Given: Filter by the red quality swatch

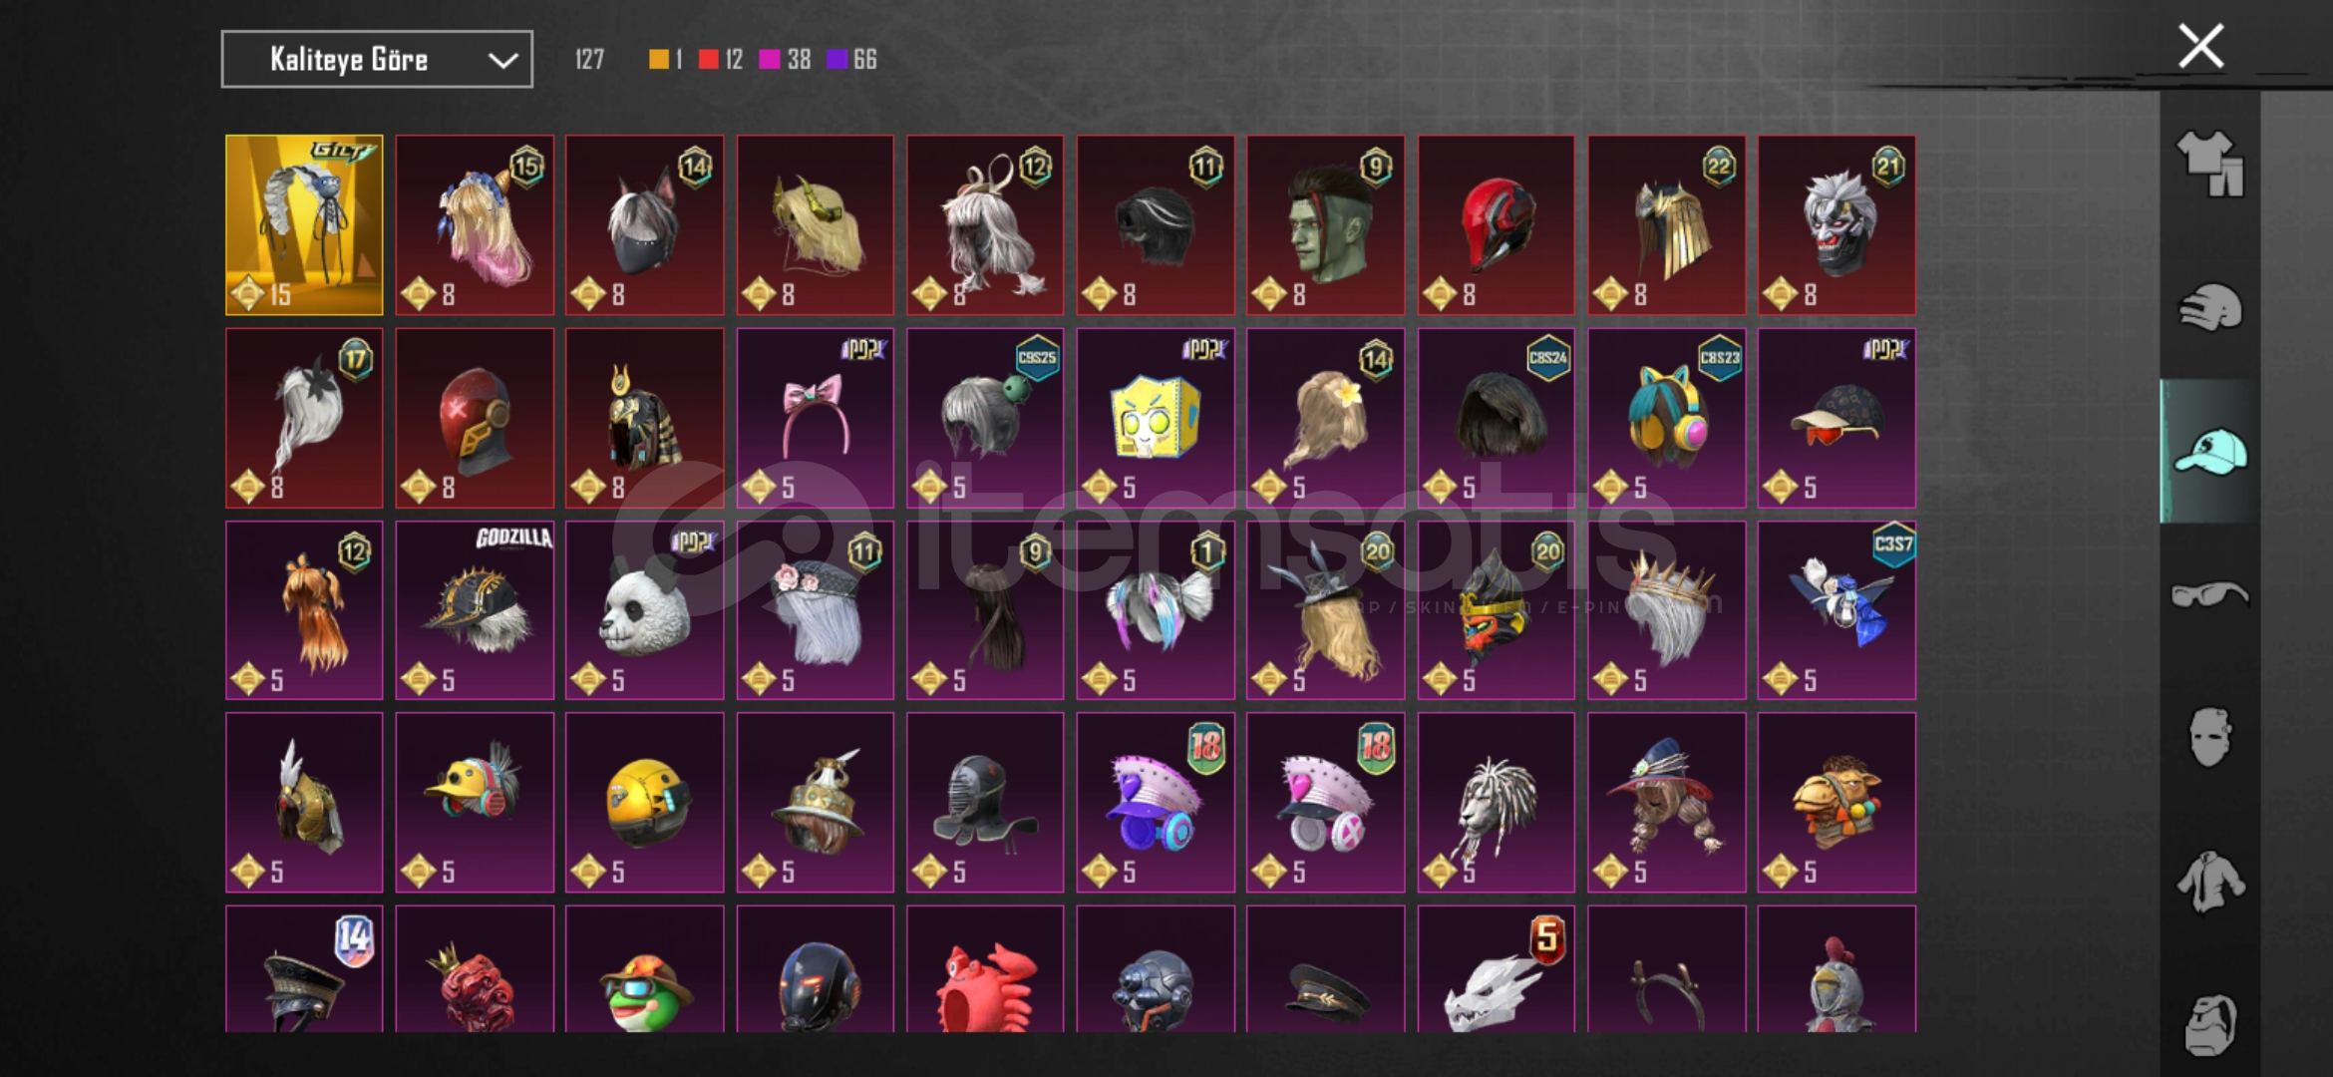Looking at the screenshot, I should point(708,60).
